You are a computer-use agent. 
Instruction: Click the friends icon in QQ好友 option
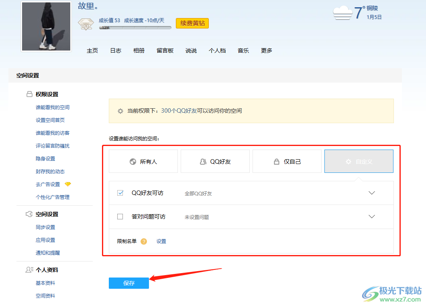tap(203, 162)
